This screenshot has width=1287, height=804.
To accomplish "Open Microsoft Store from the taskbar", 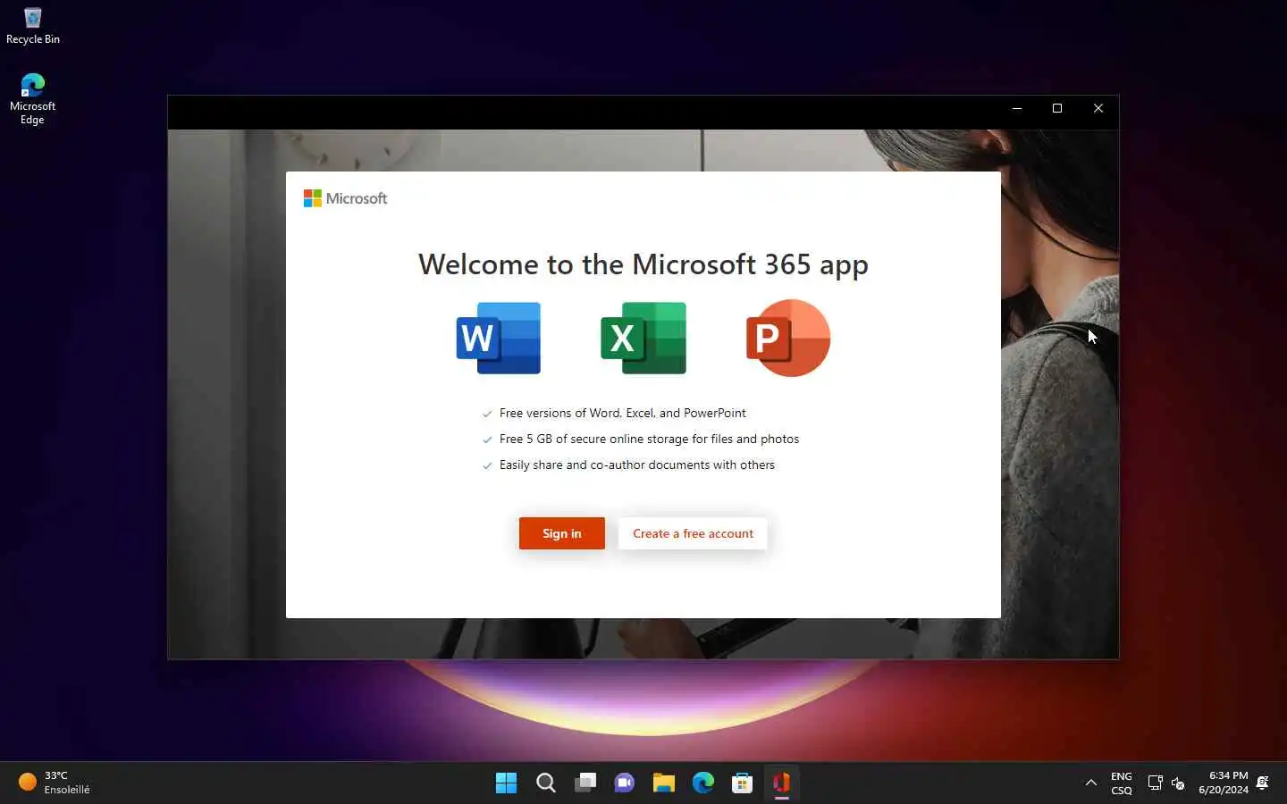I will (743, 783).
